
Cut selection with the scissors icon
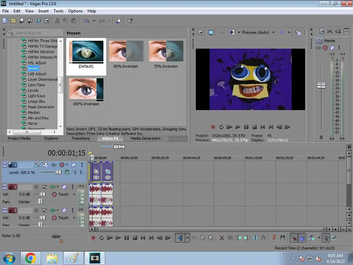pyautogui.click(x=58, y=21)
